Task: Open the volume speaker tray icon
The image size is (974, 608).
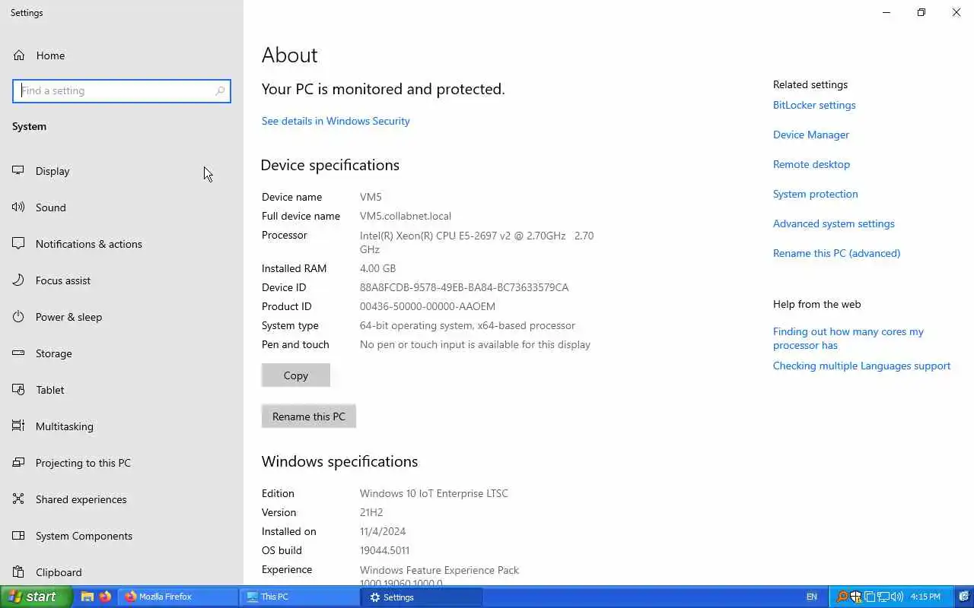Action: [897, 597]
